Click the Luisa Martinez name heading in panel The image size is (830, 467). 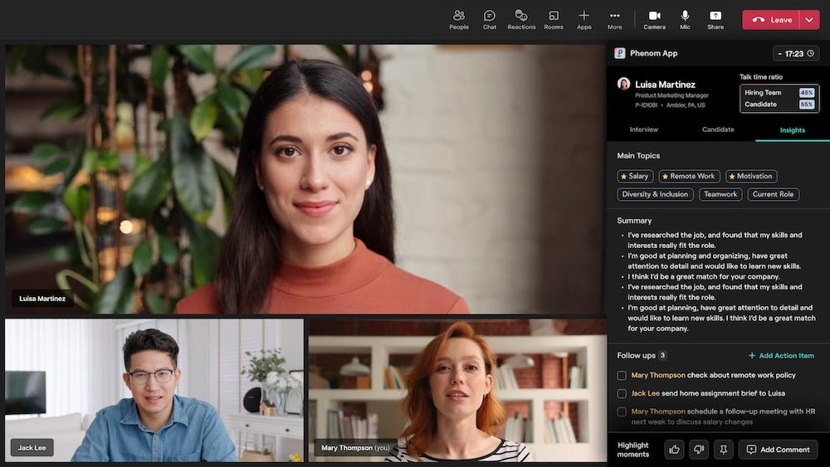point(665,84)
